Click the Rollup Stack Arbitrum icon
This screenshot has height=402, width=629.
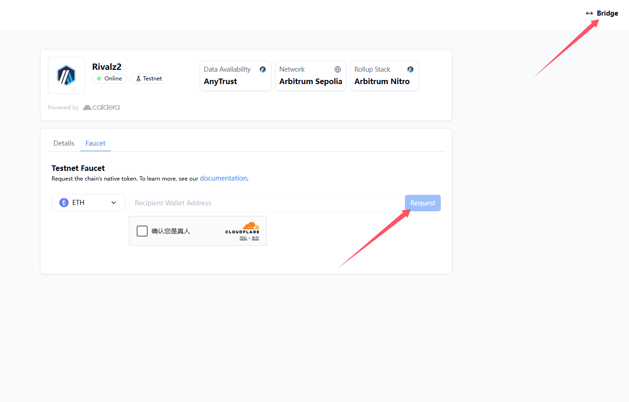click(410, 69)
